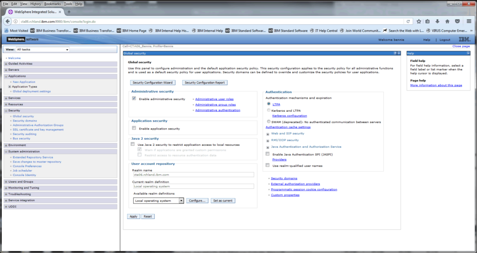This screenshot has height=253, width=477.
Task: Go back with the browser back arrow
Action: click(x=7, y=21)
